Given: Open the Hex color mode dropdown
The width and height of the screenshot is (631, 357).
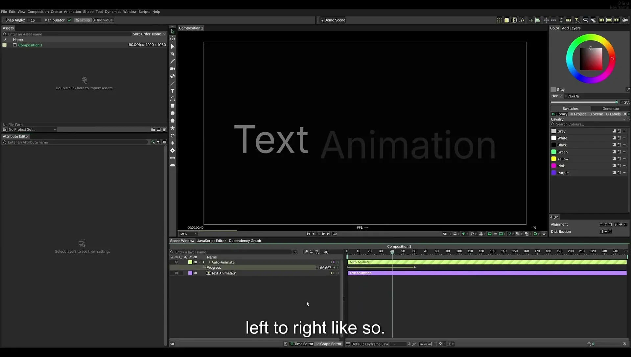Looking at the screenshot, I should pyautogui.click(x=557, y=96).
